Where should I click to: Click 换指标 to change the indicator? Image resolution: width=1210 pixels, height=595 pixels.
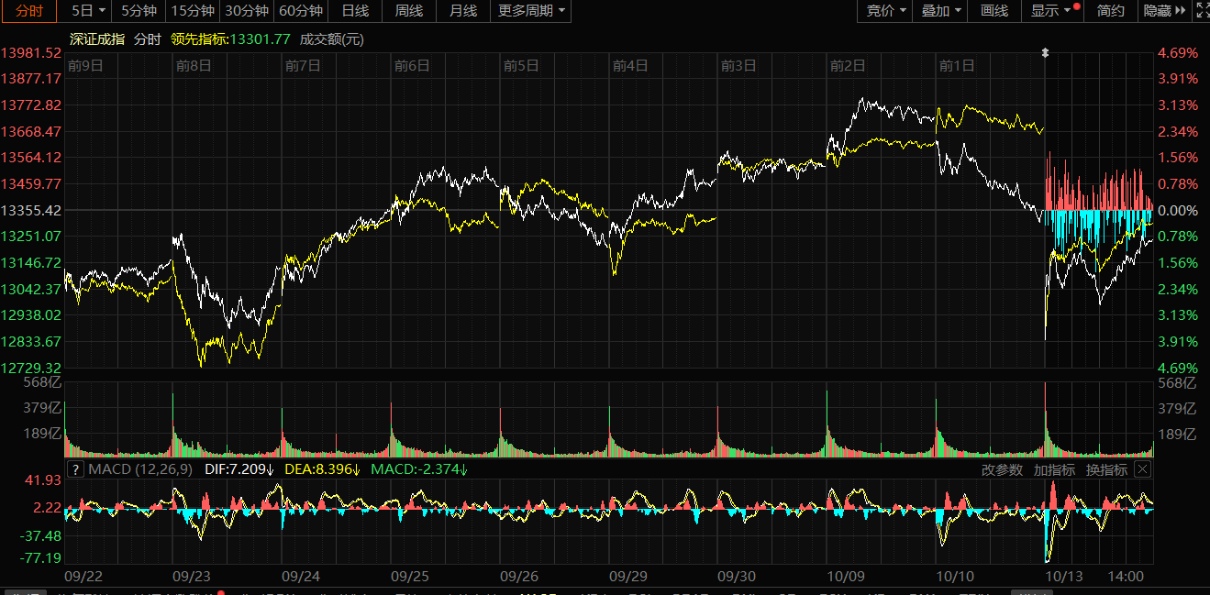[1106, 469]
